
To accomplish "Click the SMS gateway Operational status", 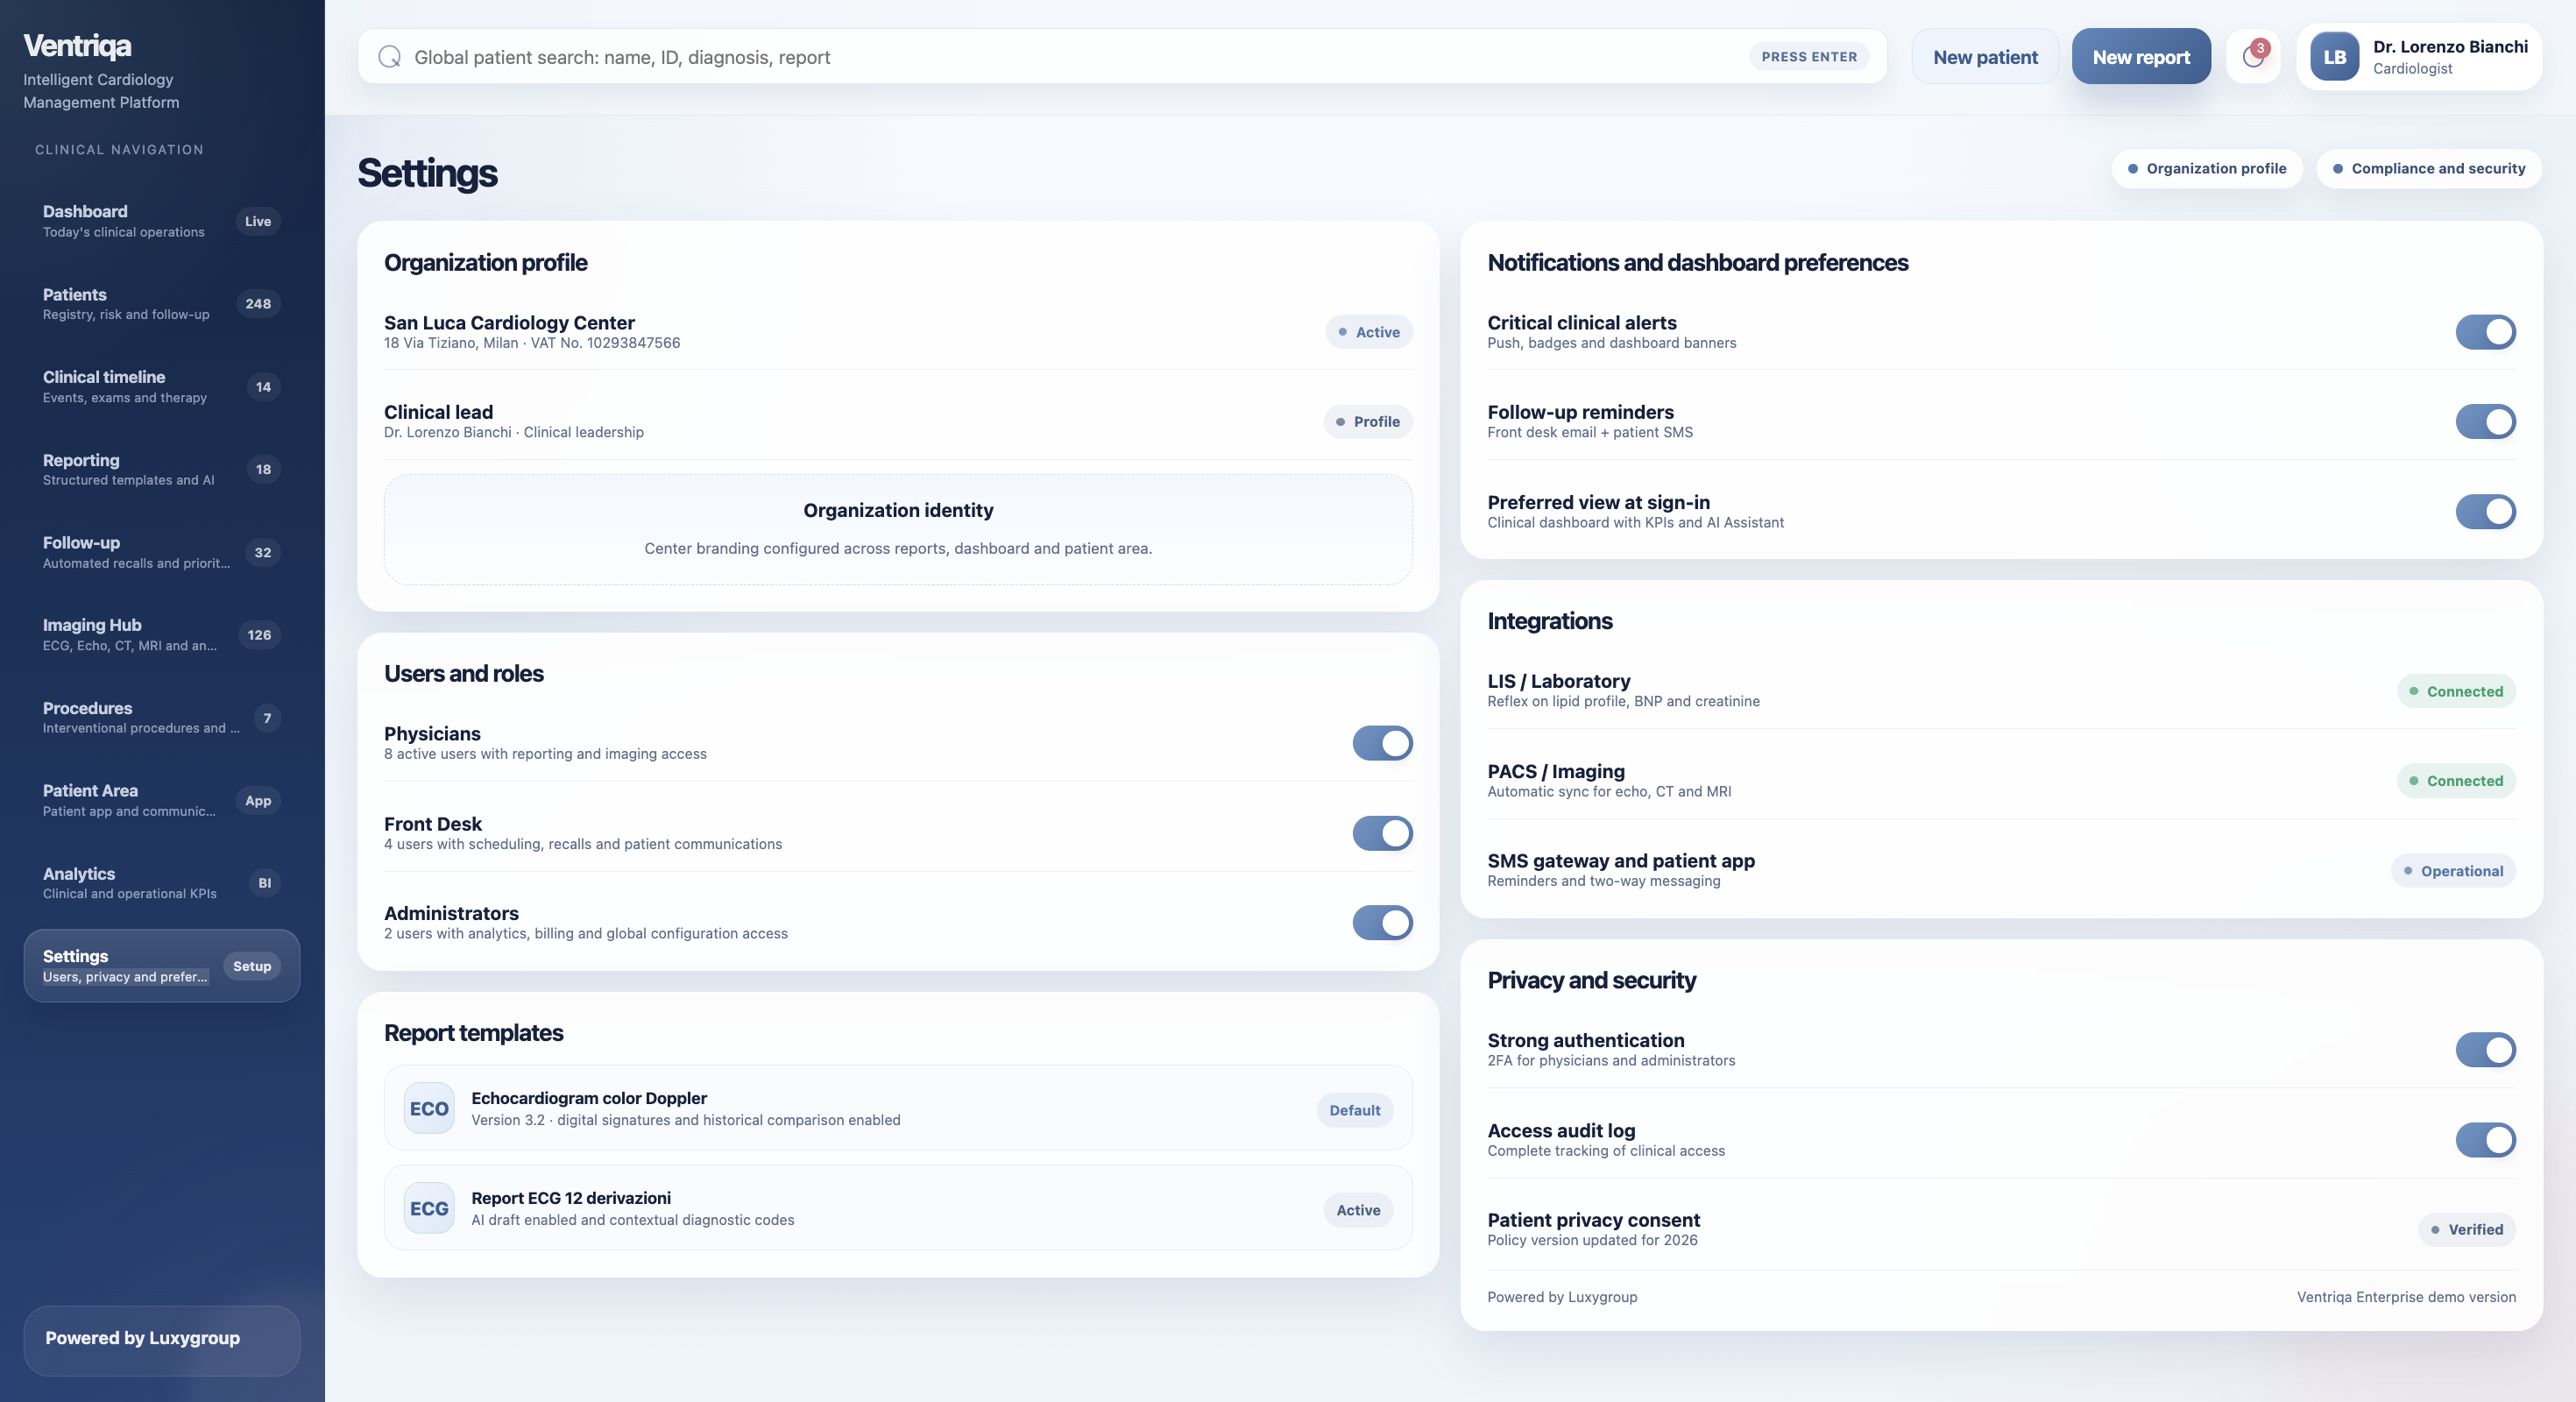I will (x=2453, y=871).
